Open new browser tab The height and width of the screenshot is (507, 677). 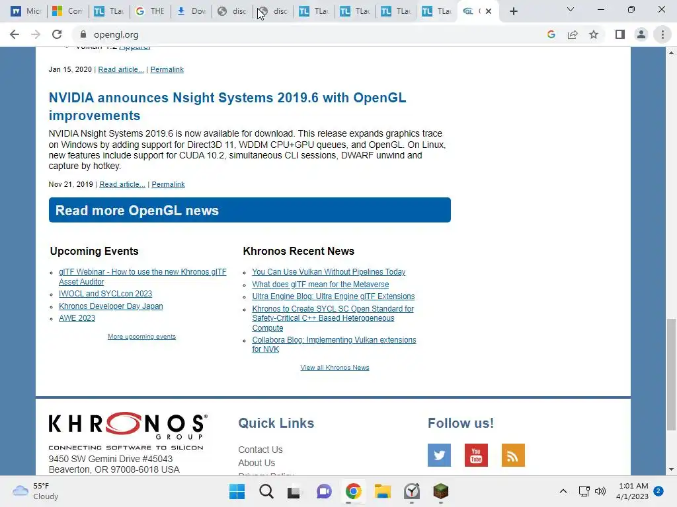click(x=513, y=11)
